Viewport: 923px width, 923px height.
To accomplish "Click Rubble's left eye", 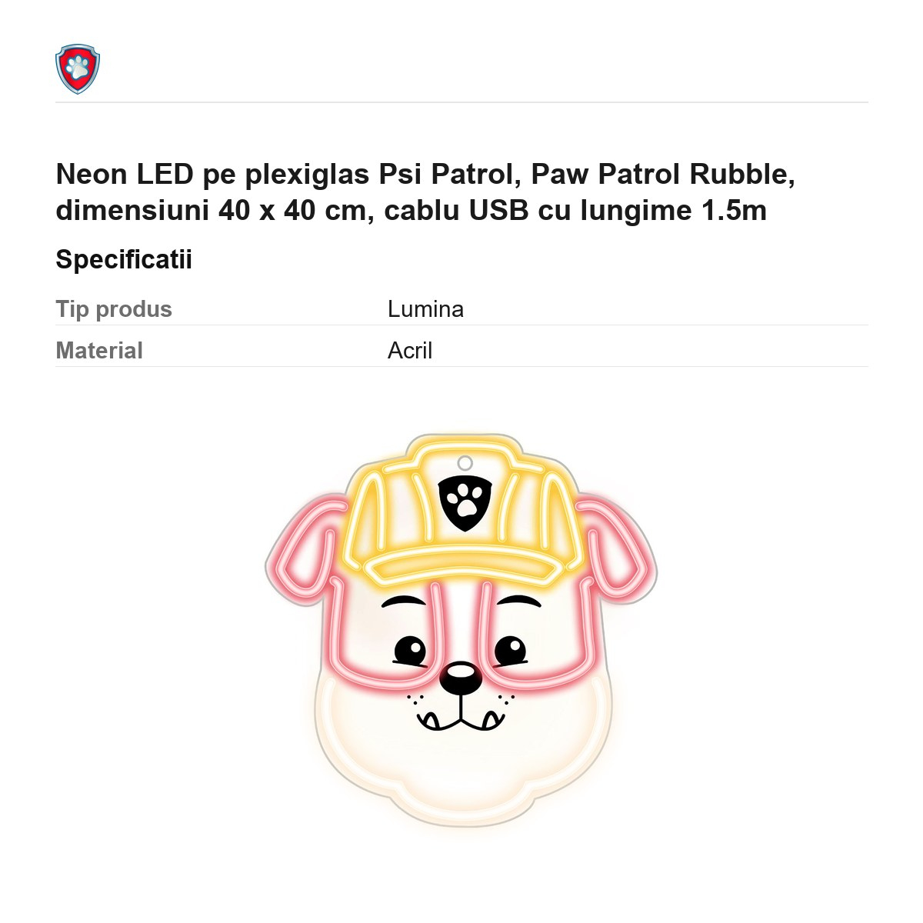I will pos(410,650).
